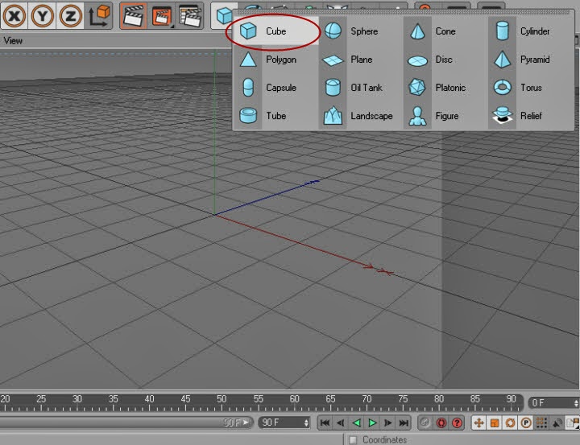Select Cone from the primitives palette
The height and width of the screenshot is (445, 580).
click(x=445, y=31)
